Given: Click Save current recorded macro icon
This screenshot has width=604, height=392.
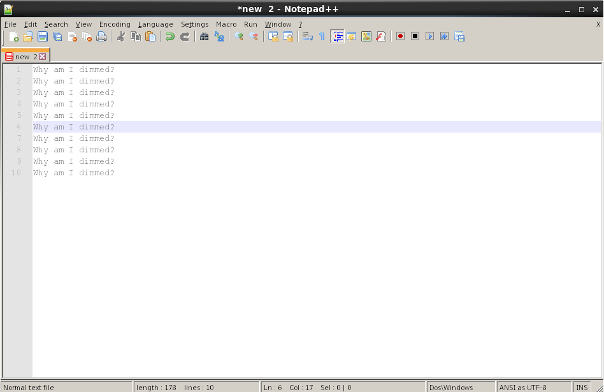Looking at the screenshot, I should click(459, 36).
